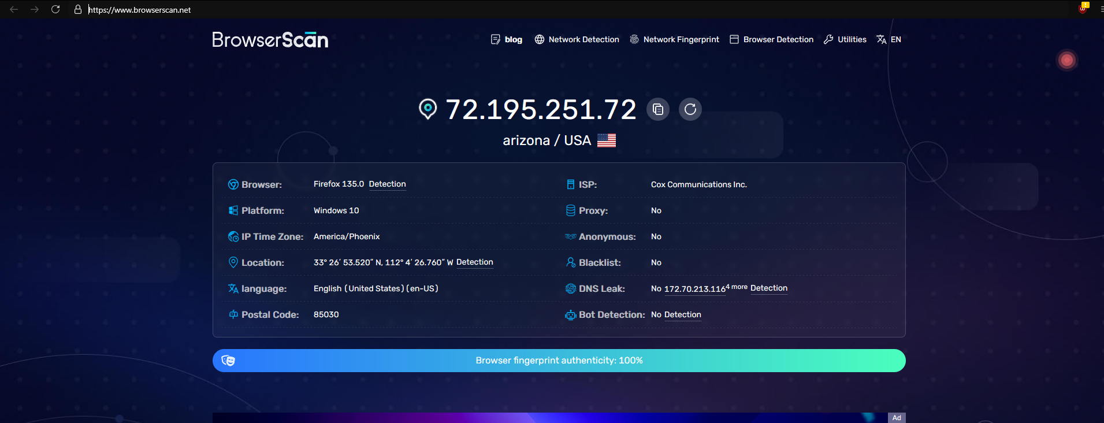Click the Detection link in Bot Detection row

(x=683, y=315)
